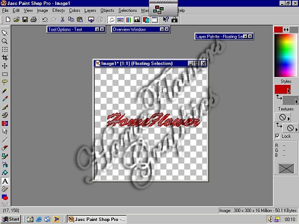Viewport: 299px width, 224px height.
Task: Select the Color Replacer tool
Action: pyautogui.click(x=5, y=123)
